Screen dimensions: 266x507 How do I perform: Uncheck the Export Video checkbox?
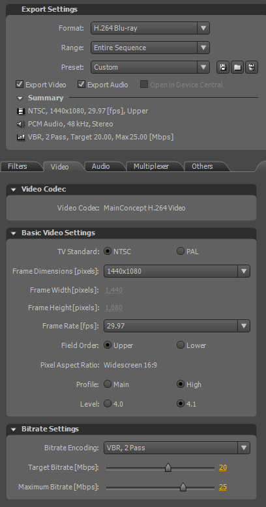tap(20, 85)
